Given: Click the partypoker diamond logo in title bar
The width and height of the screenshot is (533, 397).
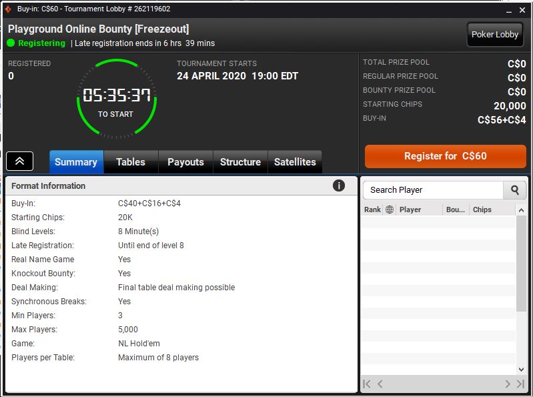Looking at the screenshot, I should point(8,9).
